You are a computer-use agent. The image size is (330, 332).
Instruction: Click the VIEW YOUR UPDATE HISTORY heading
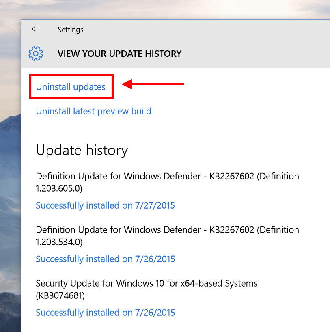click(119, 53)
